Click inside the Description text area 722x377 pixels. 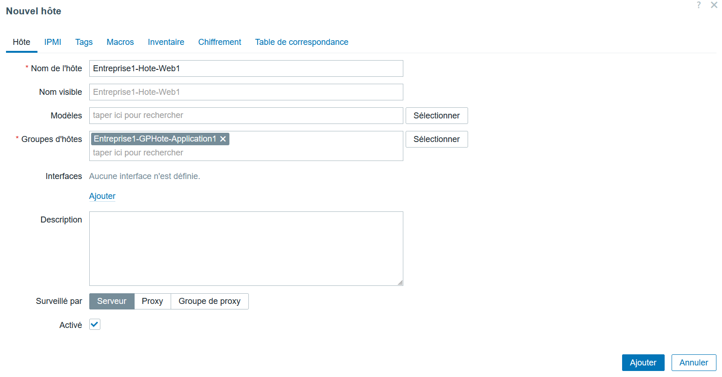[246, 248]
